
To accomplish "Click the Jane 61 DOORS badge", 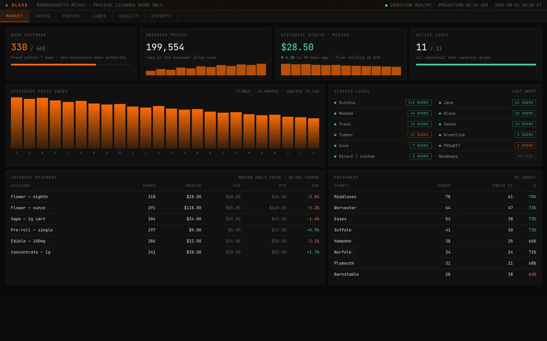I will pos(524,102).
